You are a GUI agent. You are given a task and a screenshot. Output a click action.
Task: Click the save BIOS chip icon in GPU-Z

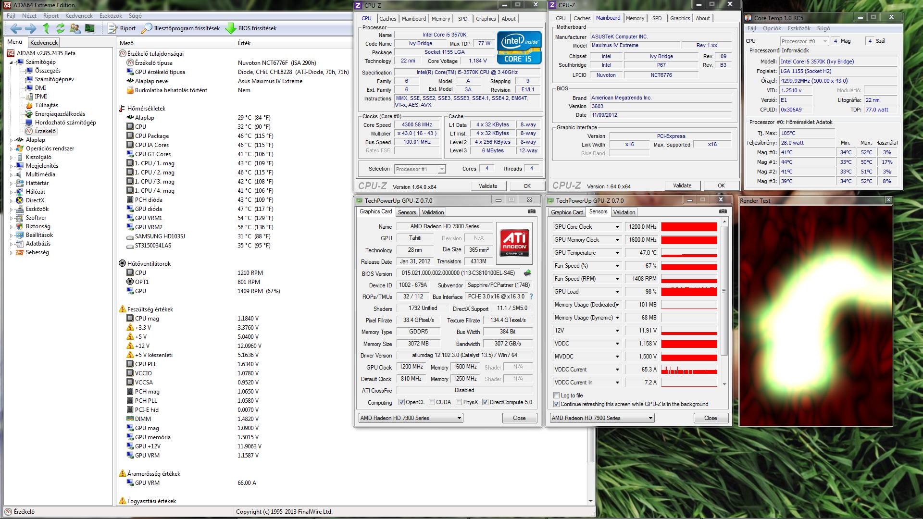[527, 273]
